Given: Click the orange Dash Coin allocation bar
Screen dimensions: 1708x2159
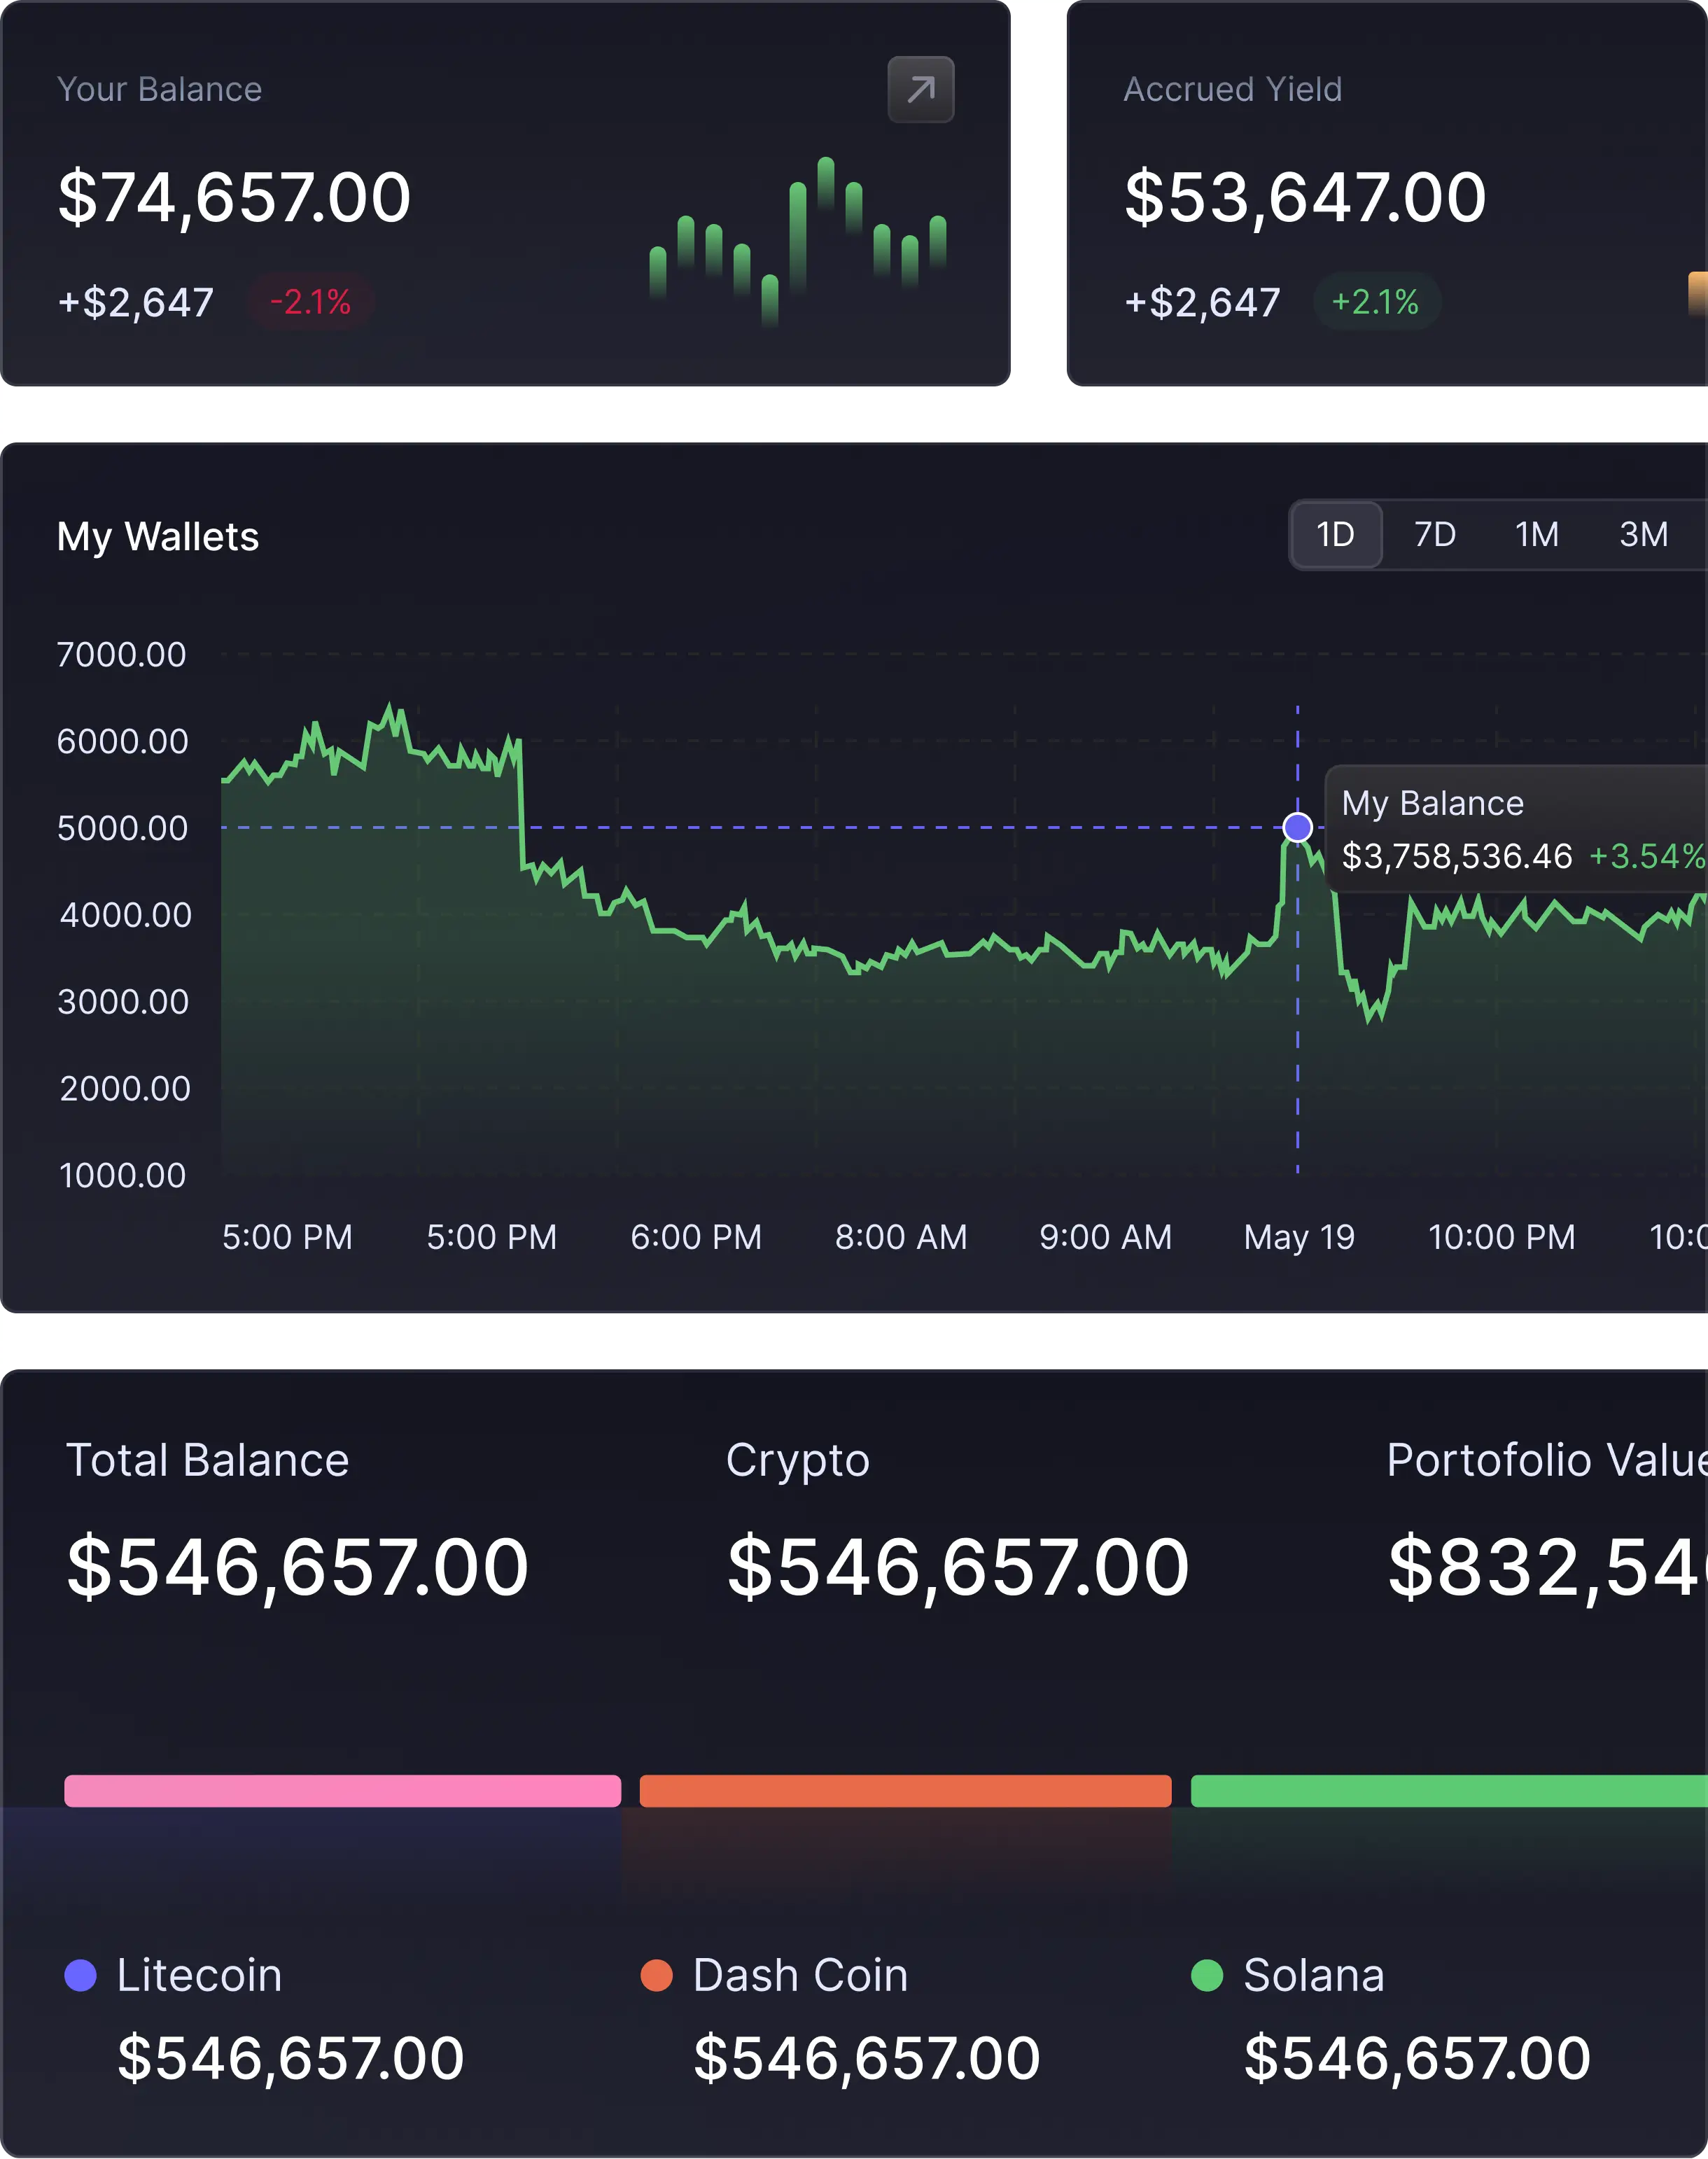Looking at the screenshot, I should tap(905, 1790).
